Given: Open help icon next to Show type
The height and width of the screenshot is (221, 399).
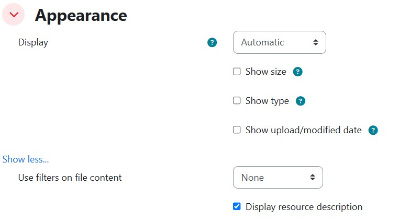Looking at the screenshot, I should pyautogui.click(x=301, y=101).
